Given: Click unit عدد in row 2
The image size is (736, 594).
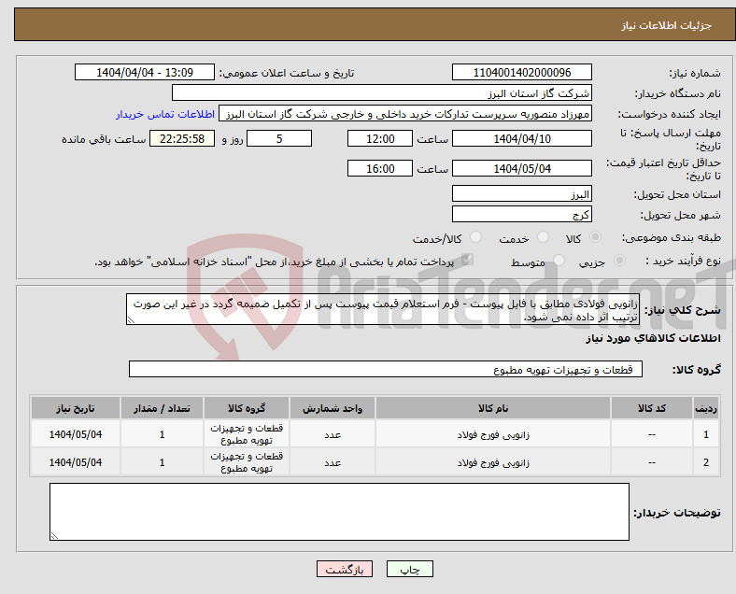Looking at the screenshot, I should 333,462.
